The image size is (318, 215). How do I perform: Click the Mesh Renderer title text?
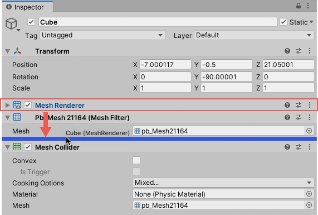[60, 105]
